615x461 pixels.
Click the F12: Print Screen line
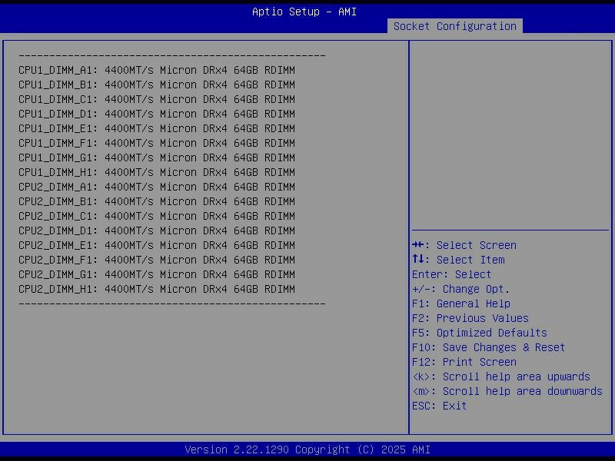(x=464, y=362)
